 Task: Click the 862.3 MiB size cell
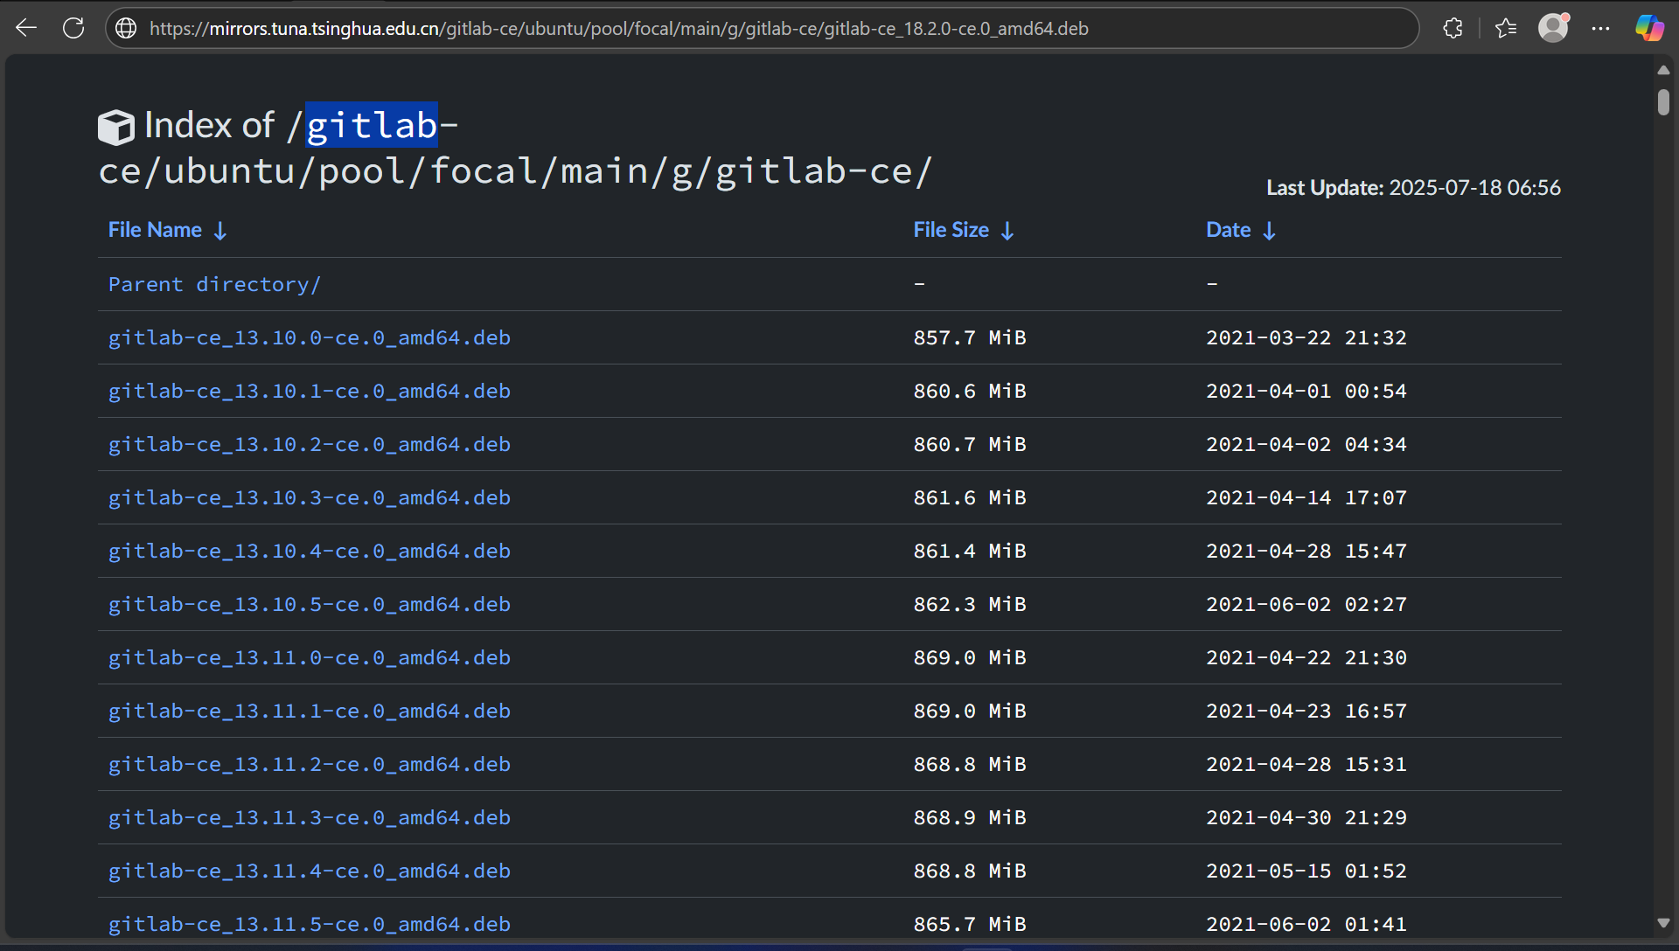(x=970, y=604)
